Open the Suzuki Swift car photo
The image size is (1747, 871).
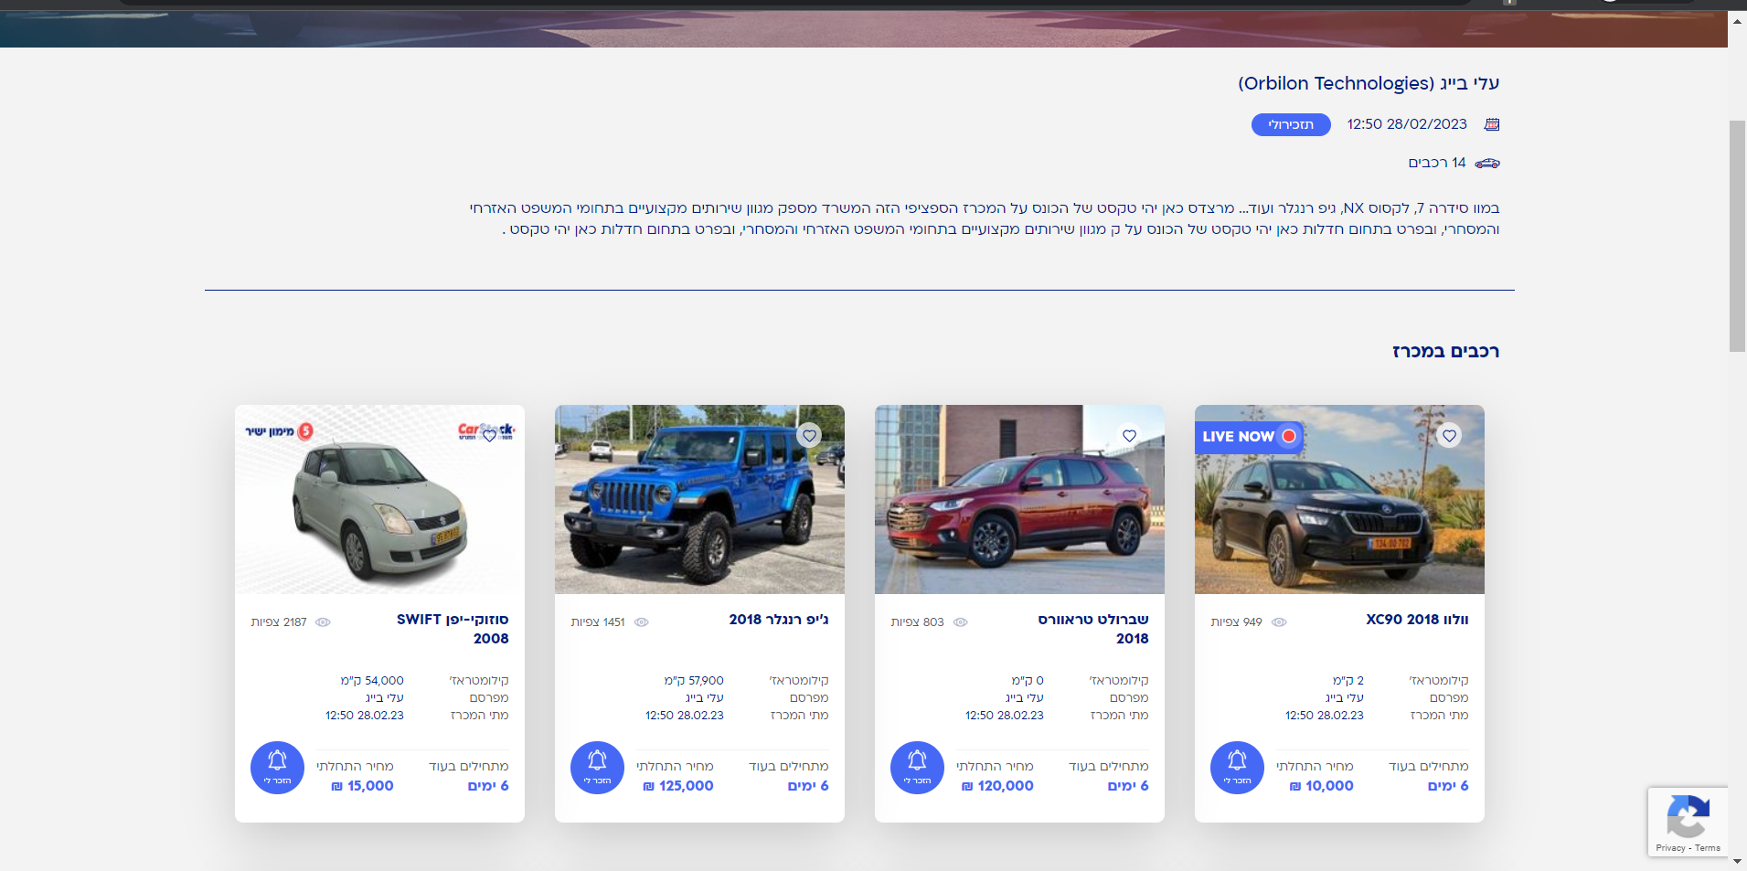coord(379,500)
